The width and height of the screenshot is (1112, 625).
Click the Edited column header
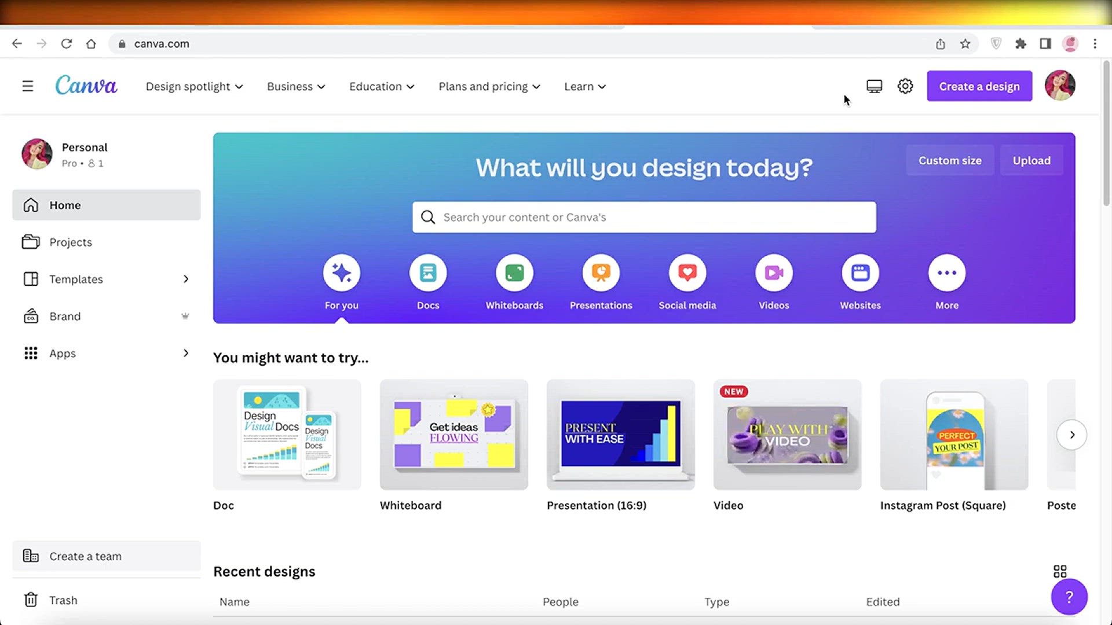tap(883, 602)
